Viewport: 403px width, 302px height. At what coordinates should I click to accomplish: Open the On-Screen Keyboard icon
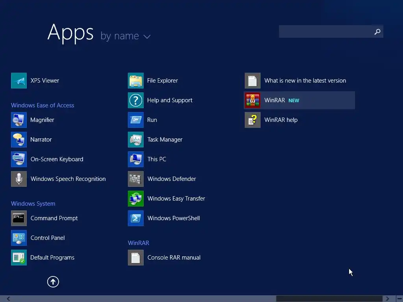pyautogui.click(x=19, y=159)
